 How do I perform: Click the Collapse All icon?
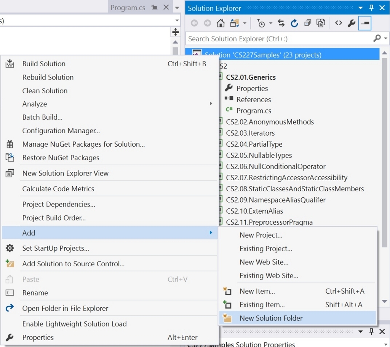308,23
